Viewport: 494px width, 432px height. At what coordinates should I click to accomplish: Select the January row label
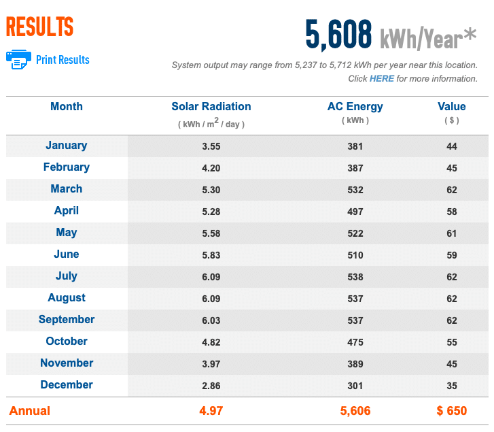(x=67, y=145)
